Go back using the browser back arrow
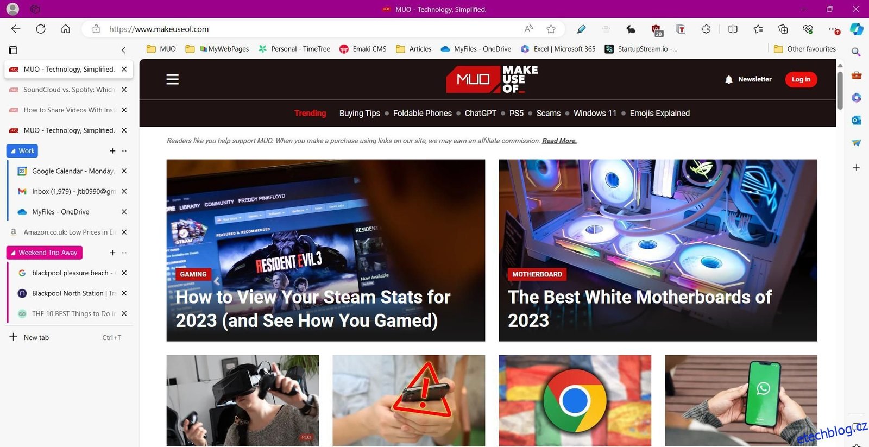869x447 pixels. tap(16, 29)
